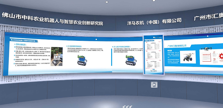
Task: Open the film clip icon below the Yanmar poster
Action: 154,85
